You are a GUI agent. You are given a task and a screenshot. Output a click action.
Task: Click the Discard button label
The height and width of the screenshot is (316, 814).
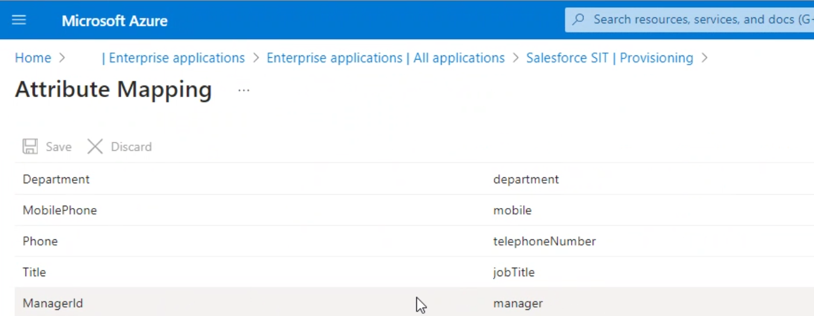131,147
